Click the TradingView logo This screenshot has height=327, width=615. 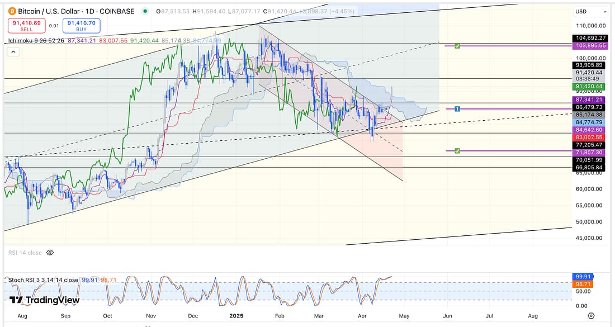[44, 300]
